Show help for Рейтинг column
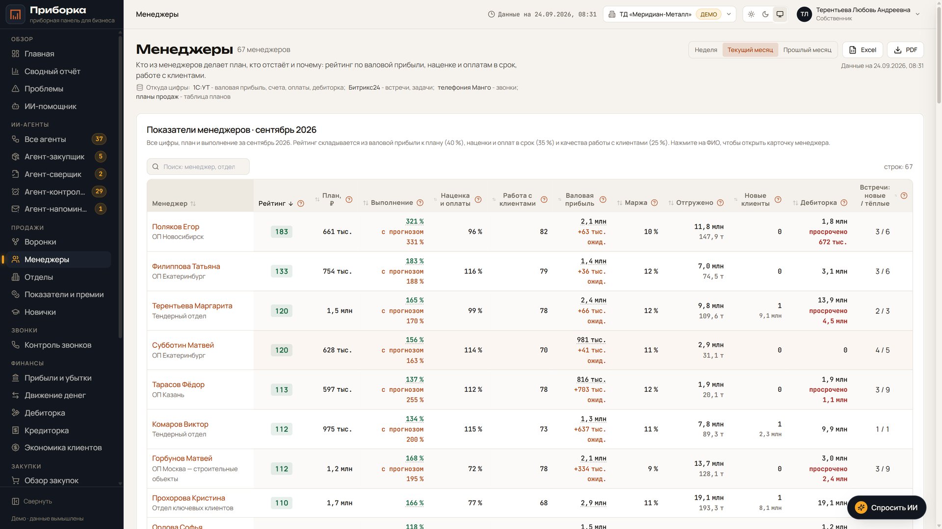Image resolution: width=942 pixels, height=529 pixels. [301, 204]
